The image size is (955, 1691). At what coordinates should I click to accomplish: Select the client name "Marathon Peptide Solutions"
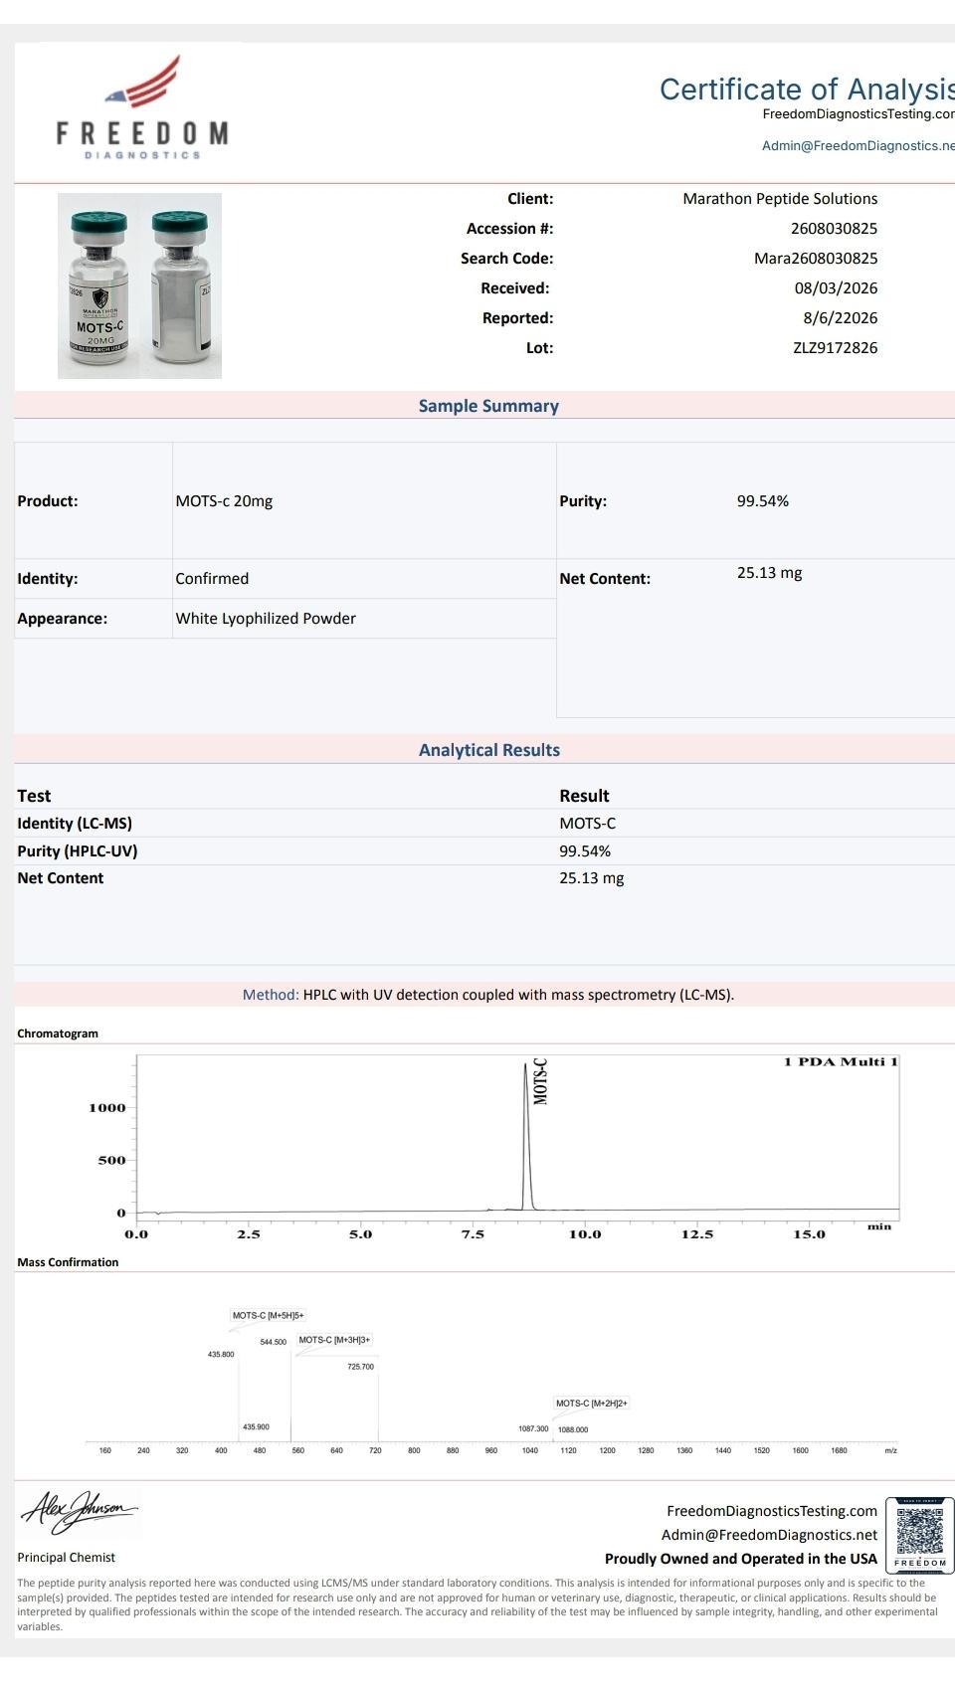pyautogui.click(x=780, y=199)
